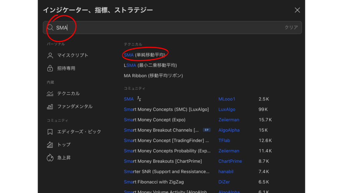This screenshot has height=193, width=343.
Task: Click inside the SMA search input field
Action: [x=167, y=27]
